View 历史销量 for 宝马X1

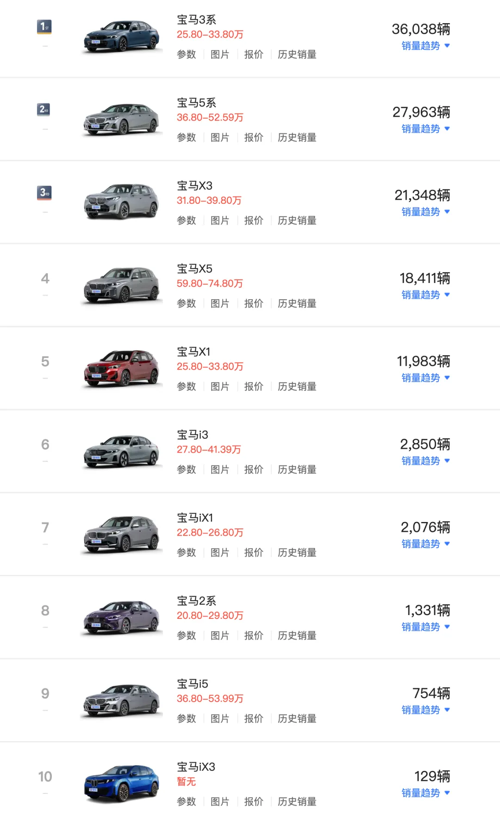pyautogui.click(x=297, y=386)
